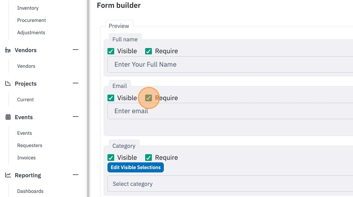Viewport: 353px width, 197px height.
Task: Click the Enter Your Full Name field
Action: 230,64
